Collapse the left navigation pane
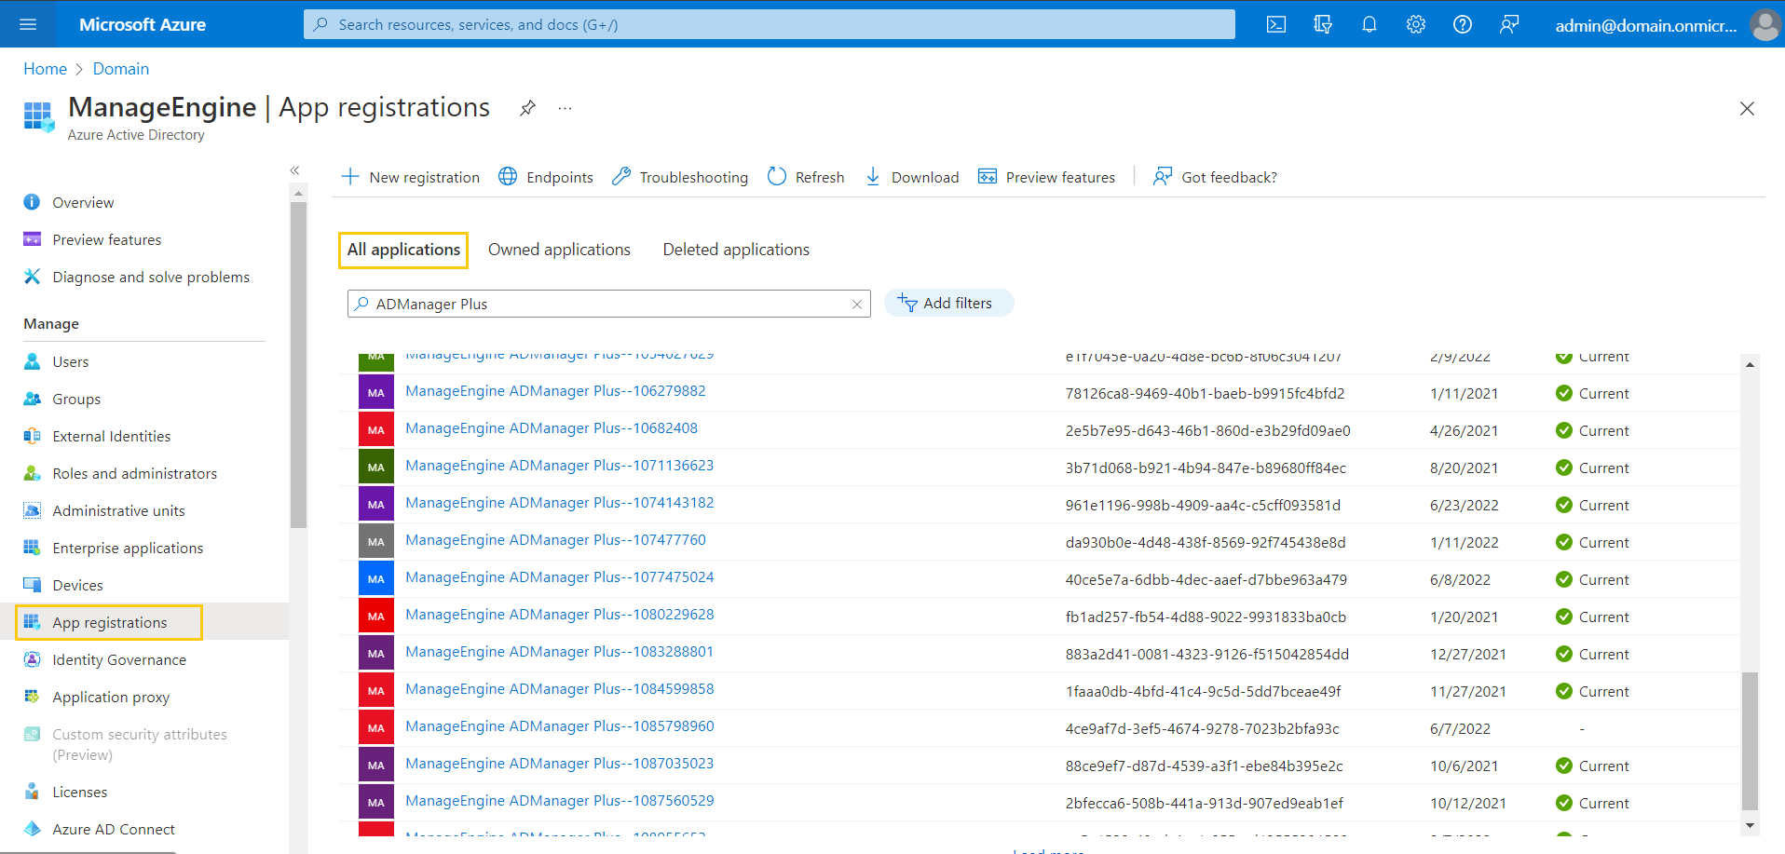 tap(294, 170)
